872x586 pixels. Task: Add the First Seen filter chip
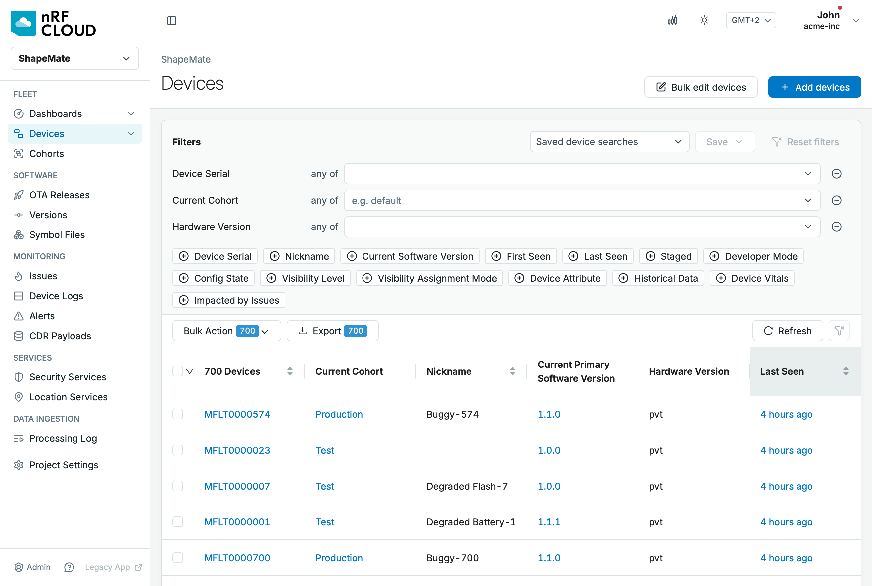[x=521, y=256]
